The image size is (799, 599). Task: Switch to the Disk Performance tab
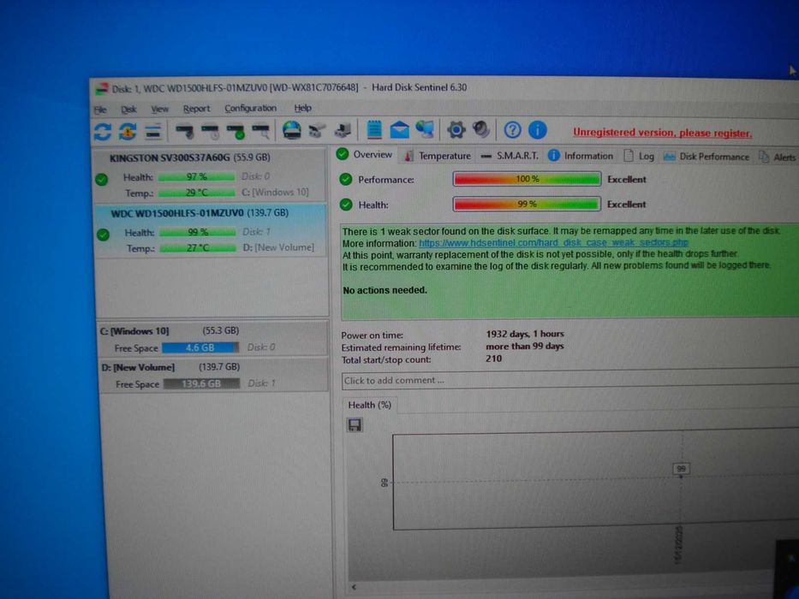tap(707, 157)
